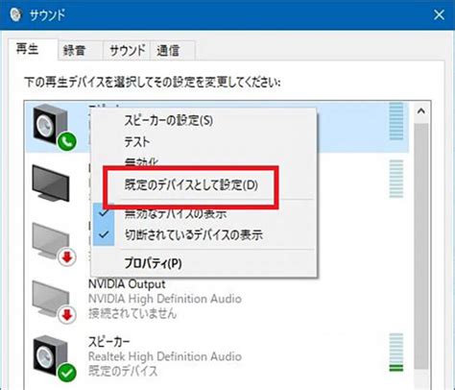
Task: Click the Realtek speaker level meter
Action: tap(396, 353)
